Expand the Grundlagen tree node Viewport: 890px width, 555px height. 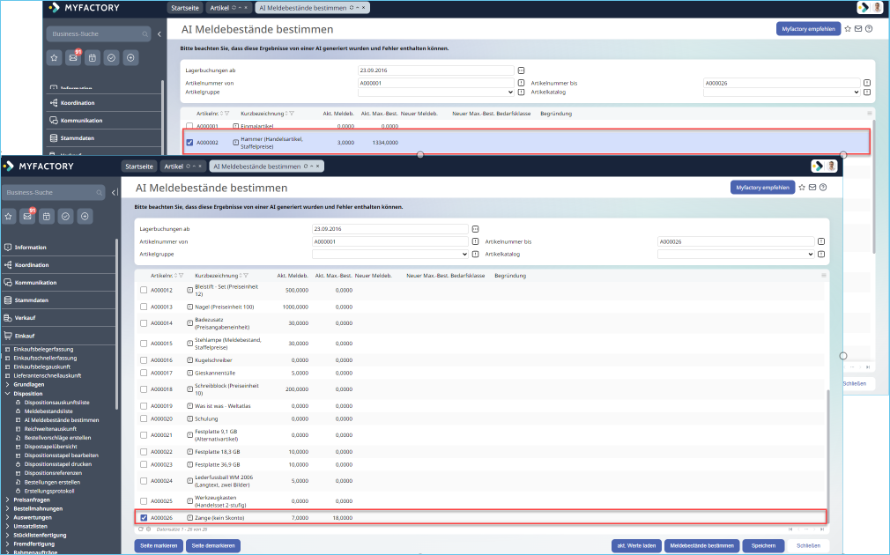7,385
